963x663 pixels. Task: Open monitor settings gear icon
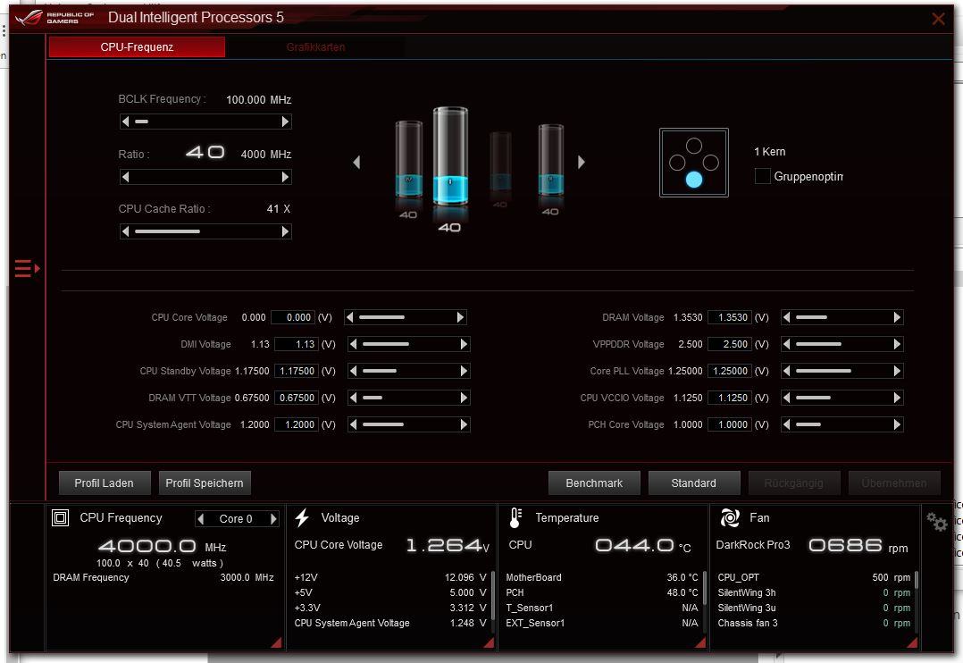[936, 522]
